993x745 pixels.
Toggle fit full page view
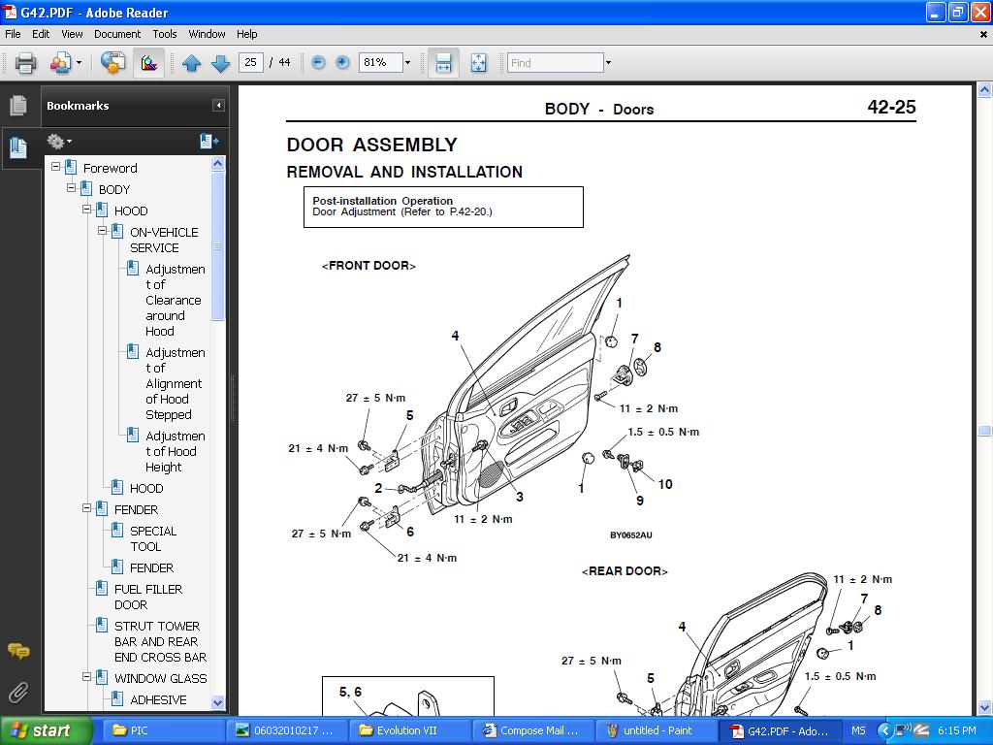[478, 63]
